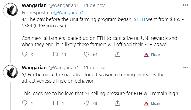Share the 4/ UNI farming tweet
Screen dimensions: 191x110
tap(118, 54)
